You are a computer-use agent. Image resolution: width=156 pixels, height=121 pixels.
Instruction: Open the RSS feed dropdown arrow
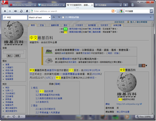tap(116, 11)
